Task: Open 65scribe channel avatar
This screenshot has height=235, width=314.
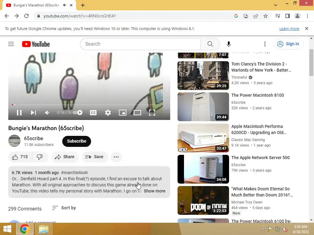Action: (x=14, y=141)
